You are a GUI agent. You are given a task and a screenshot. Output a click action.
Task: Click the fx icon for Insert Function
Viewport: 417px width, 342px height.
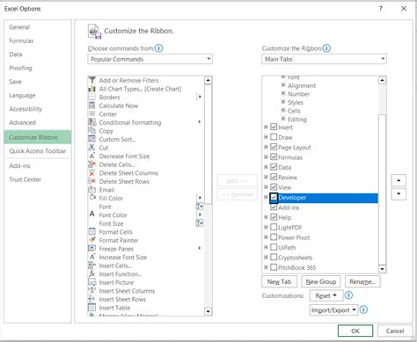pyautogui.click(x=92, y=274)
